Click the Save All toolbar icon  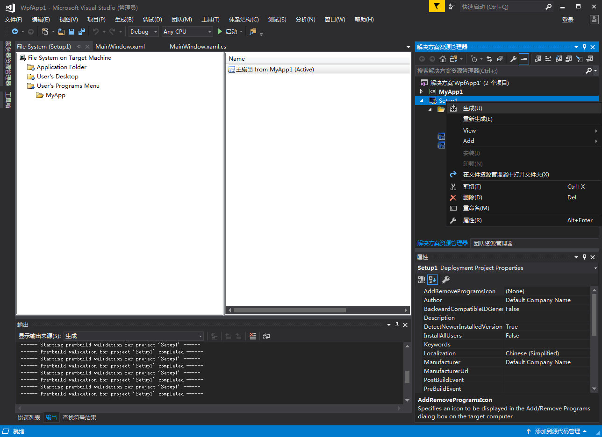click(82, 32)
